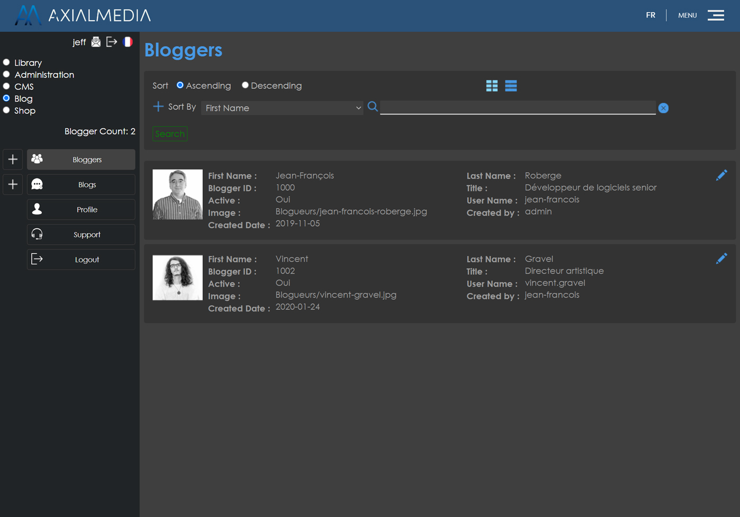
Task: Click the French flag language icon
Action: point(128,42)
